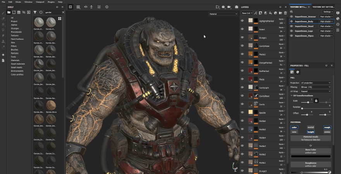Click the new shelf tab icon
Image resolution: width=341 pixels, height=174 pixels.
click(14, 12)
